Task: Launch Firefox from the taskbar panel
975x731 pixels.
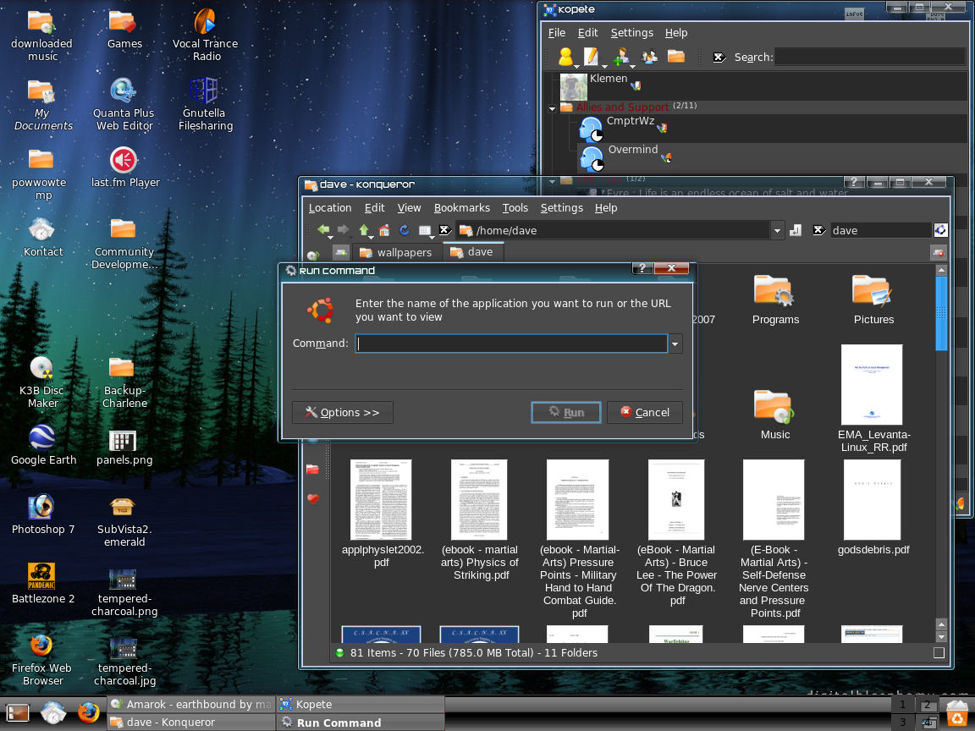Action: pyautogui.click(x=88, y=712)
